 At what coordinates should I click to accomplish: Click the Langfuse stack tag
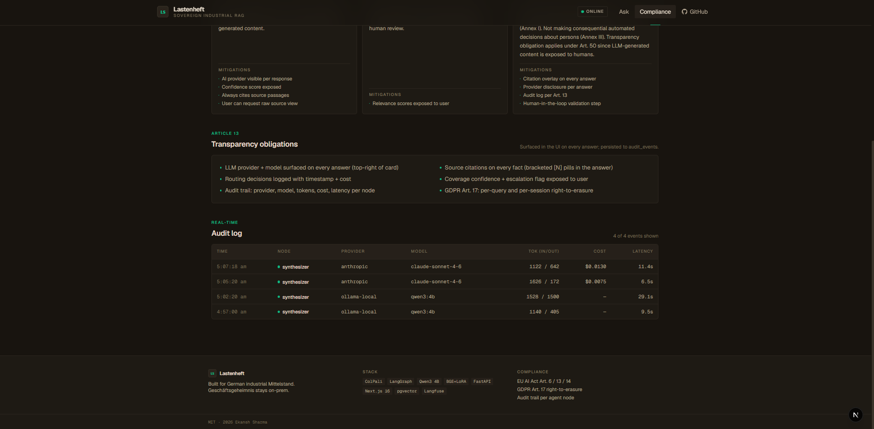434,391
